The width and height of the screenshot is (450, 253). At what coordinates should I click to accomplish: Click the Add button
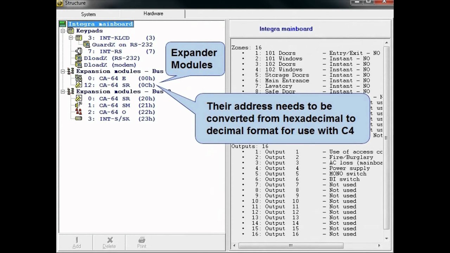[x=77, y=243]
